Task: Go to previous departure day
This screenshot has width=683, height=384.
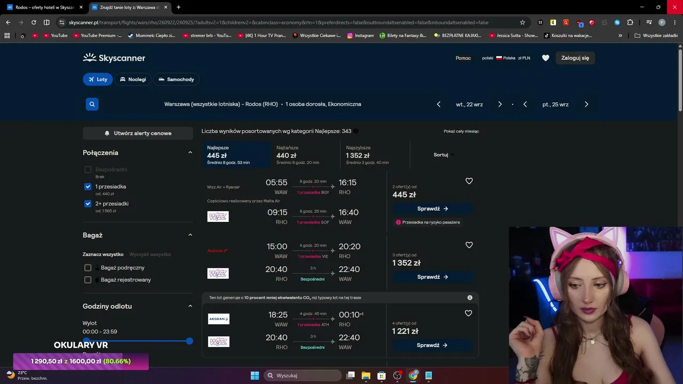Action: coord(439,105)
